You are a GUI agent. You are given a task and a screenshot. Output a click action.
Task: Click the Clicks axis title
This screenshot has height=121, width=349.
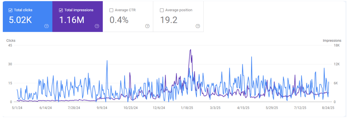pyautogui.click(x=11, y=41)
